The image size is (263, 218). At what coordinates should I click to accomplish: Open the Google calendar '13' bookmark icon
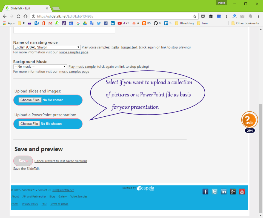click(71, 23)
